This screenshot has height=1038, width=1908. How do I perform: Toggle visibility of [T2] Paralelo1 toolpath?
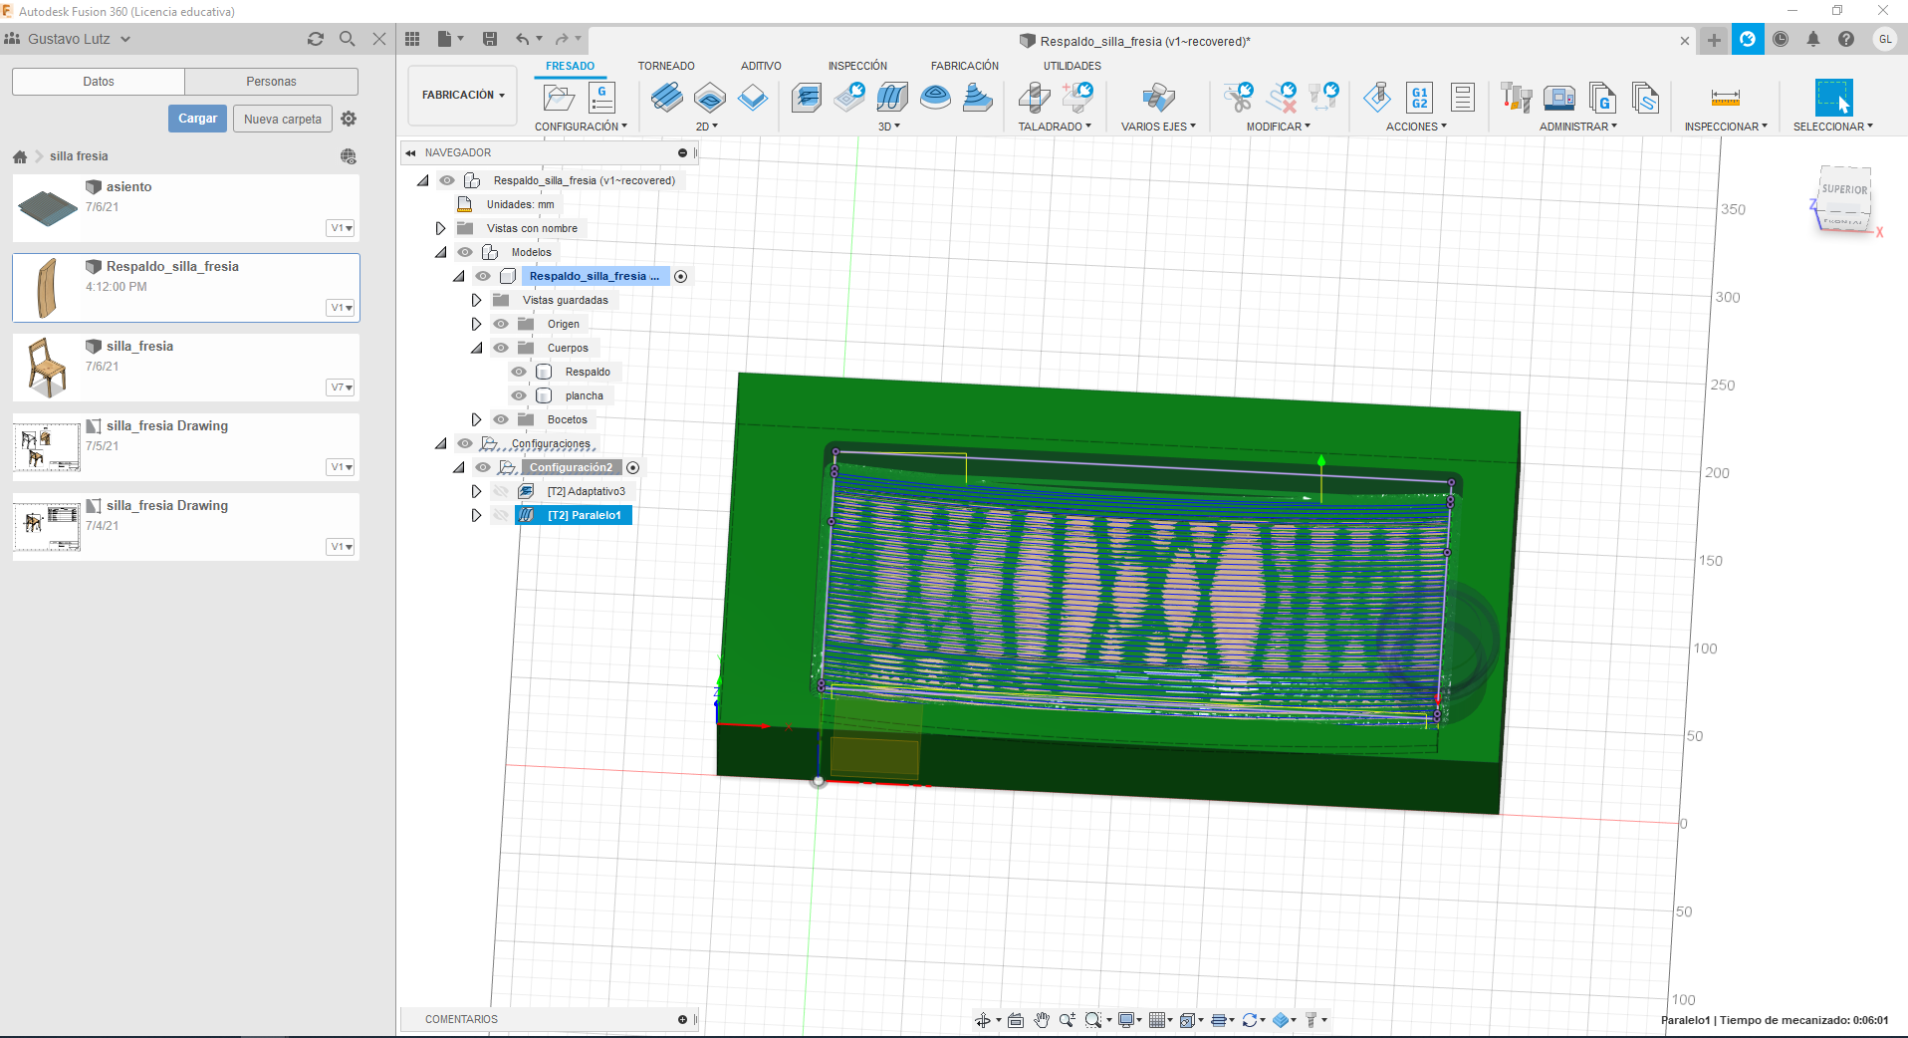[501, 515]
